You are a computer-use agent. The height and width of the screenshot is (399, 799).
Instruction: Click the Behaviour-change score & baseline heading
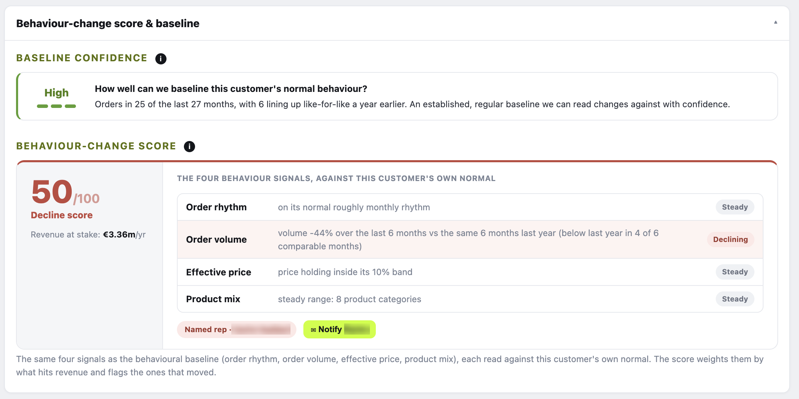tap(108, 23)
